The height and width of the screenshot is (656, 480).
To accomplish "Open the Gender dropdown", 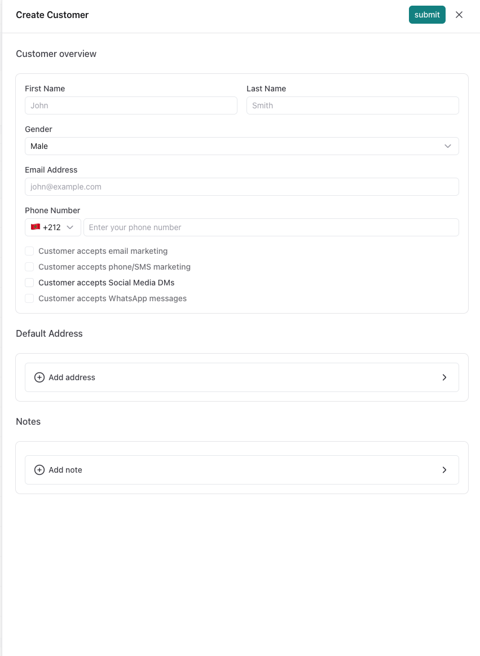I will [241, 146].
